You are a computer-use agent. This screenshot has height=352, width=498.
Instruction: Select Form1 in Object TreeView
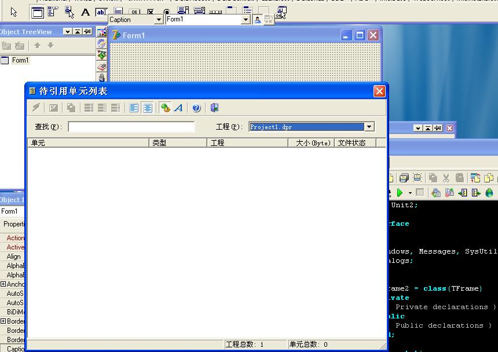click(20, 60)
